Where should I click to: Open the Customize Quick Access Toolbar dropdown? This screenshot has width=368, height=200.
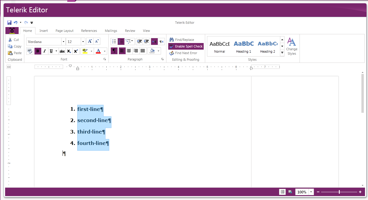coord(32,23)
